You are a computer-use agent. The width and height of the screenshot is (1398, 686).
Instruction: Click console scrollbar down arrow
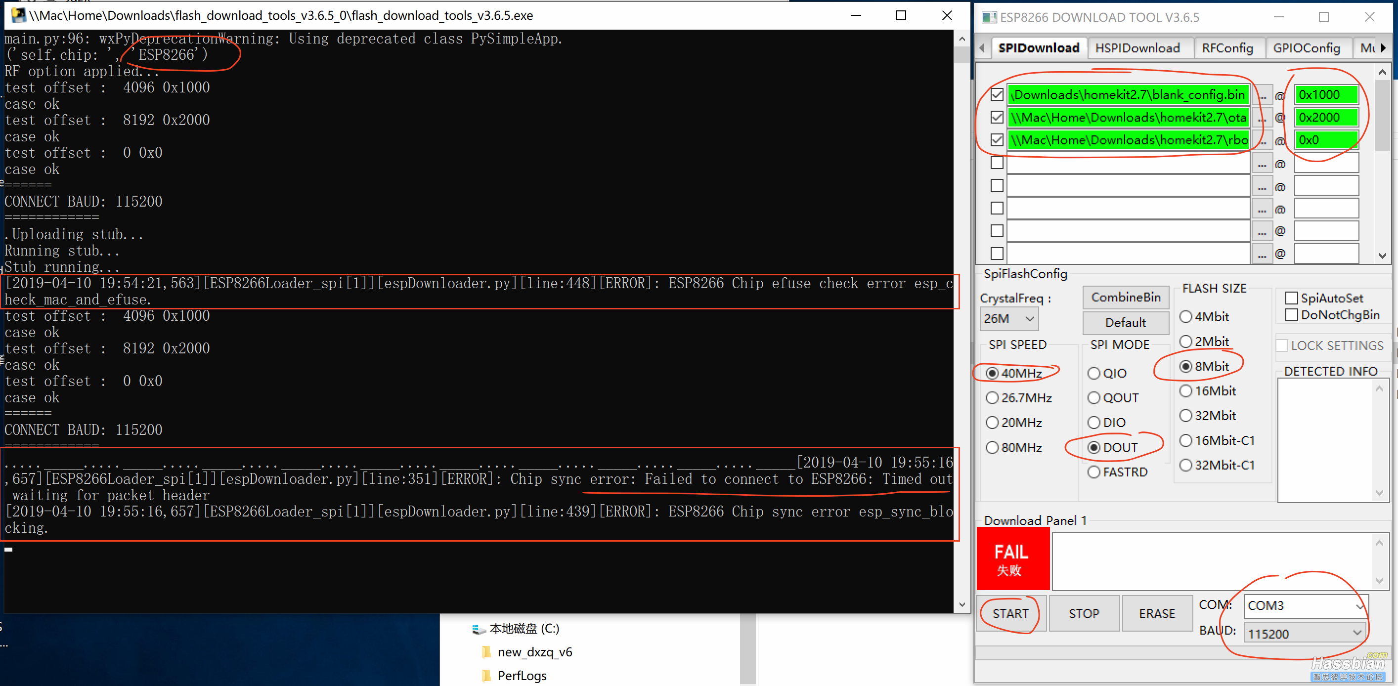click(961, 604)
